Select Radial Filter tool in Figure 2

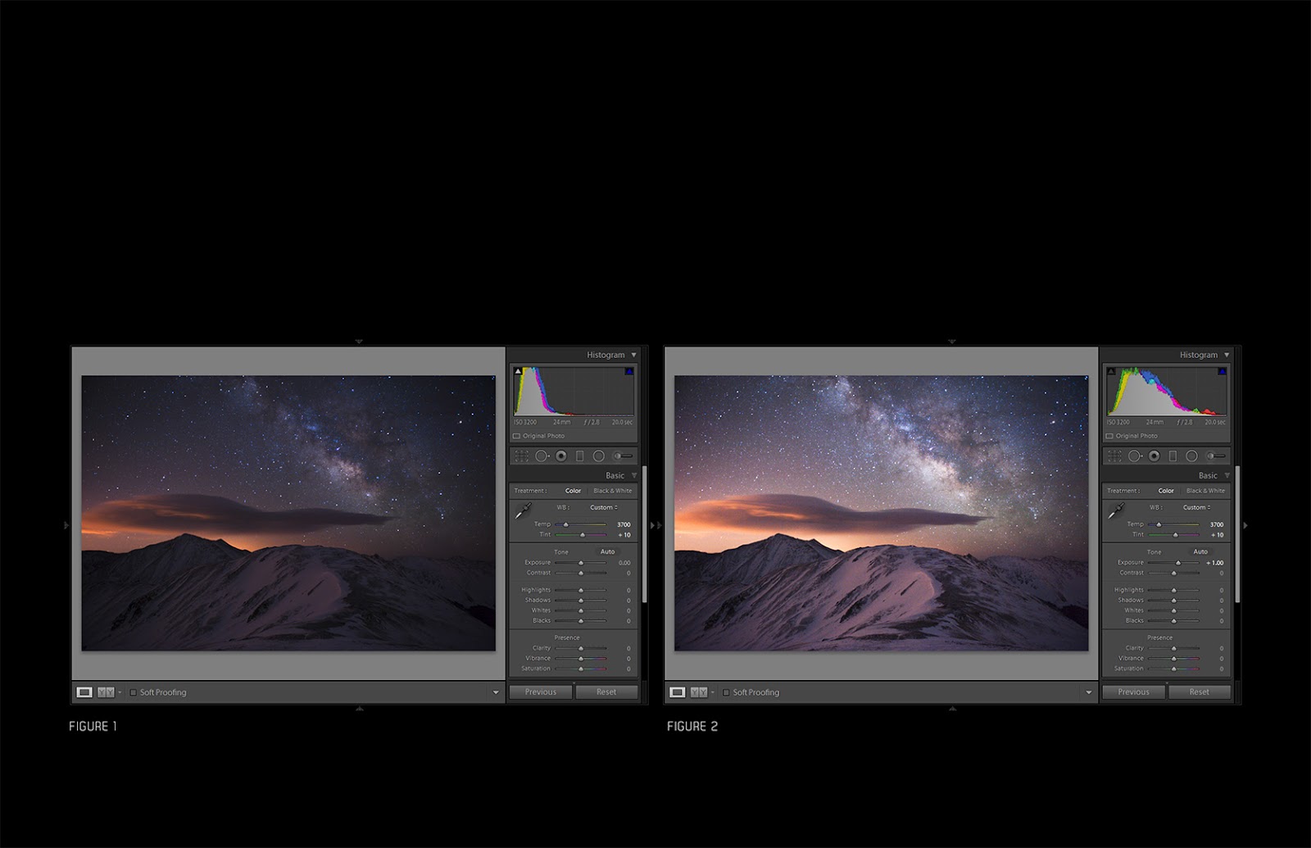tap(1192, 456)
